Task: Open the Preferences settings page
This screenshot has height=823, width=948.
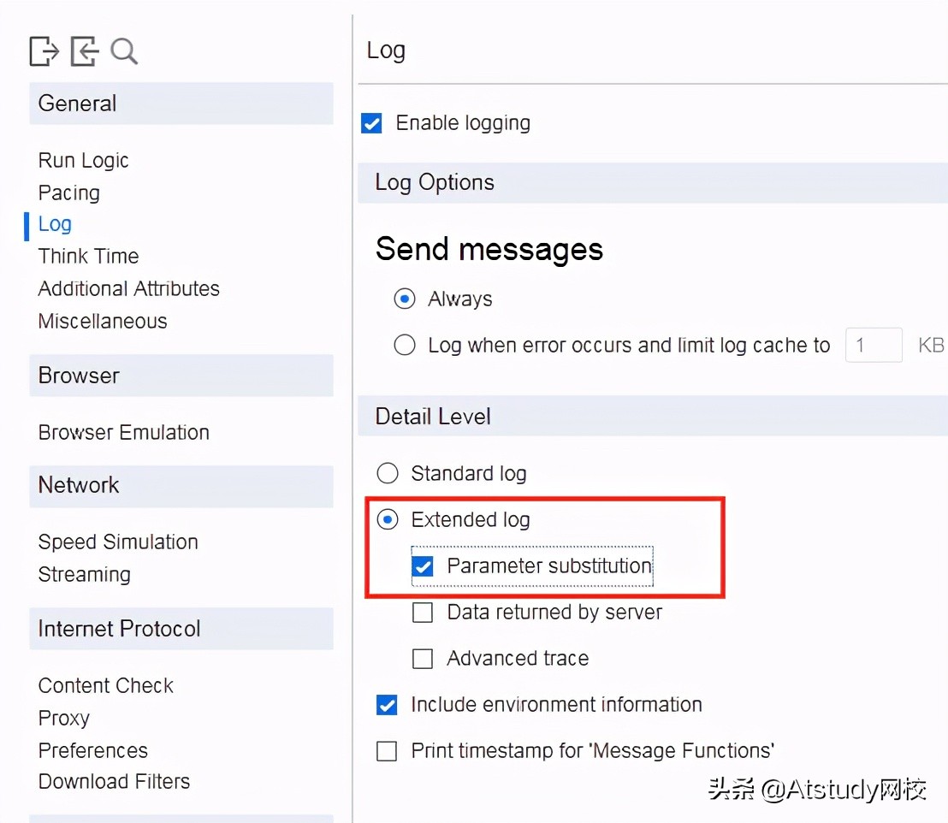Action: [x=93, y=750]
